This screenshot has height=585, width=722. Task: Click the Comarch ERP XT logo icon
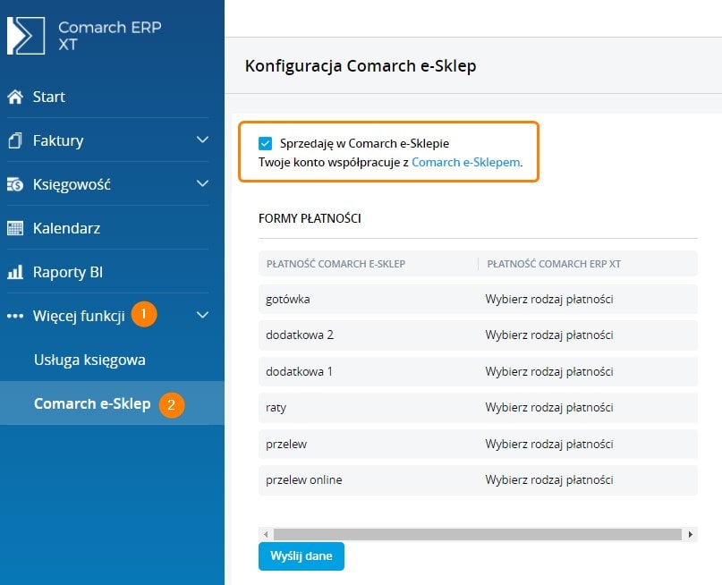click(x=26, y=36)
